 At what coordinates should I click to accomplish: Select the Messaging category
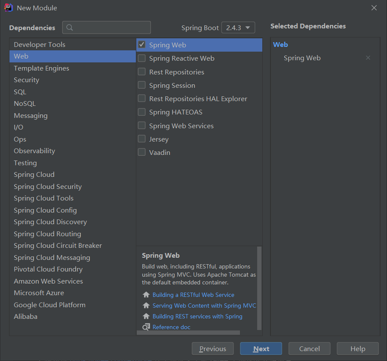click(73, 116)
